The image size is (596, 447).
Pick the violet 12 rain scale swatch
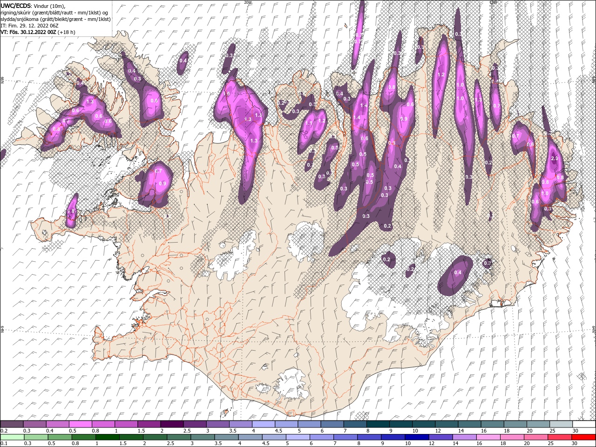pos(440,437)
